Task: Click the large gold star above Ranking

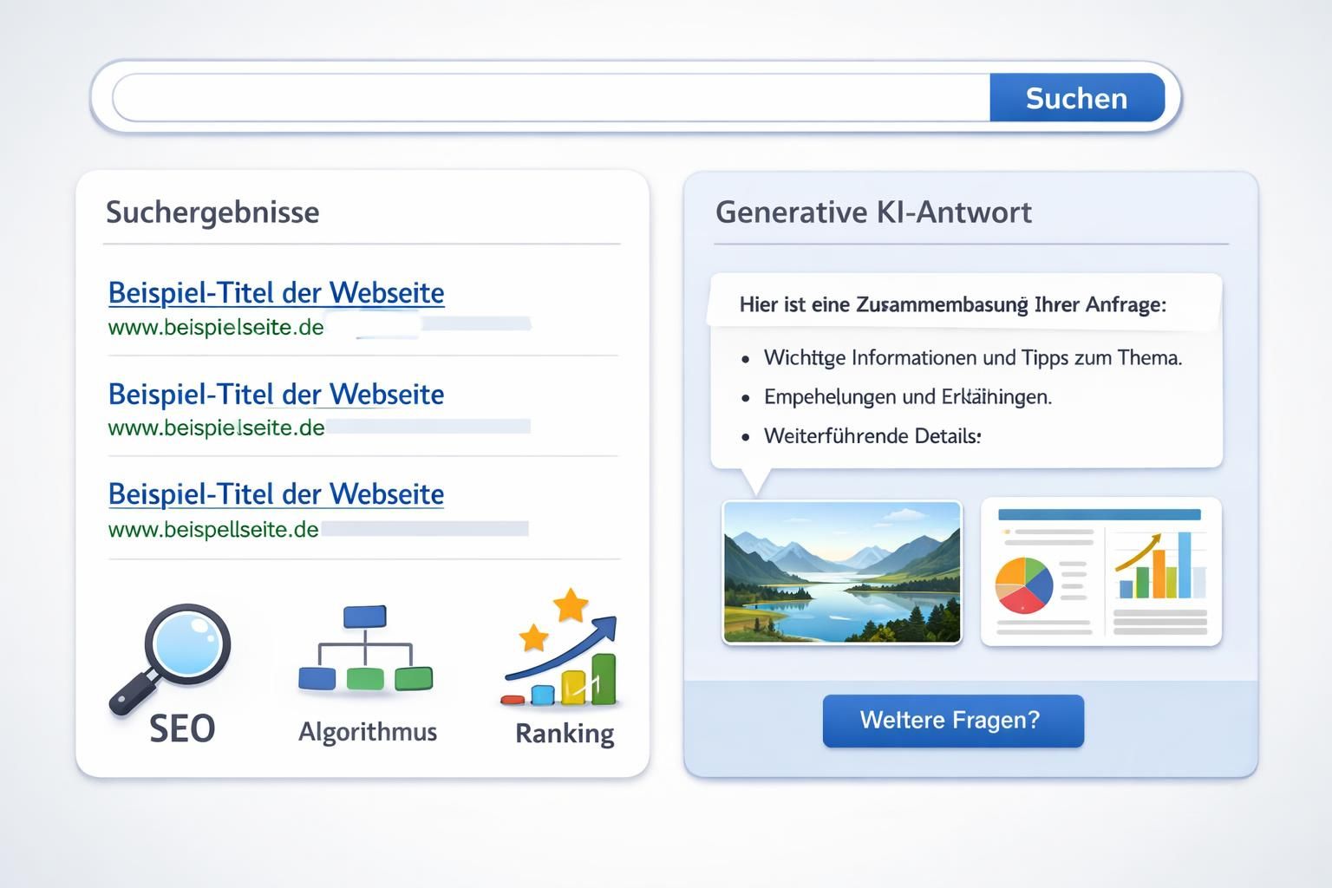Action: point(571,605)
